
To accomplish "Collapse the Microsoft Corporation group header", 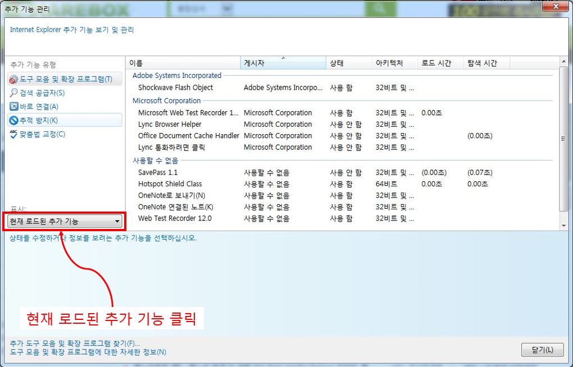I will pos(166,101).
